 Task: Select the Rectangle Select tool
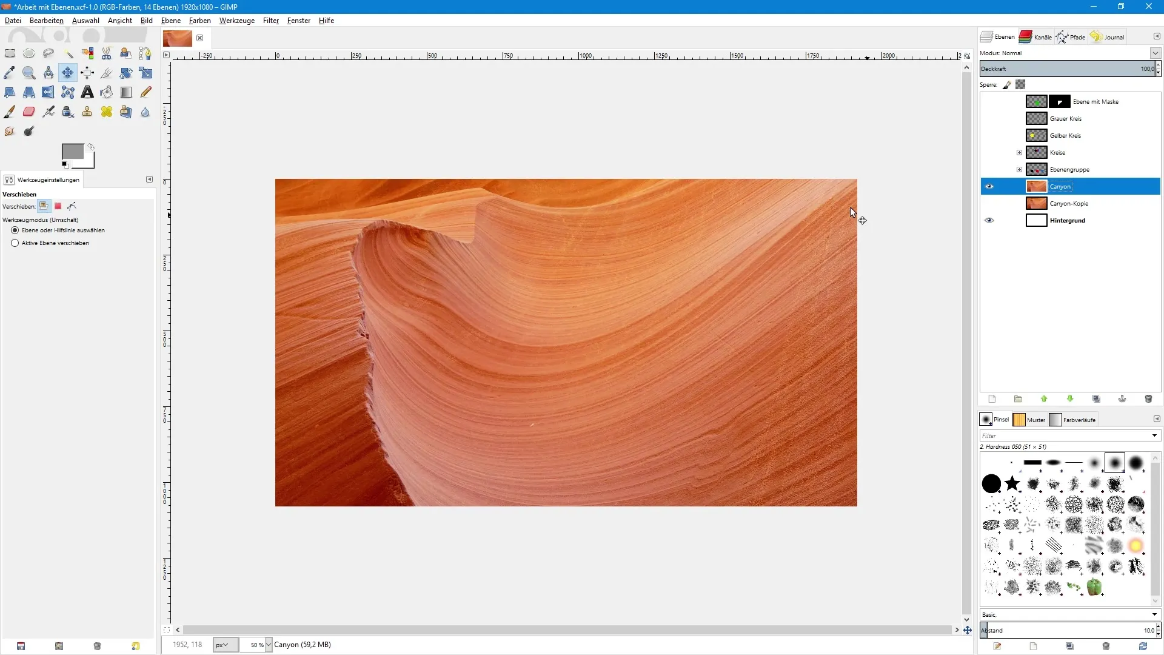click(10, 53)
